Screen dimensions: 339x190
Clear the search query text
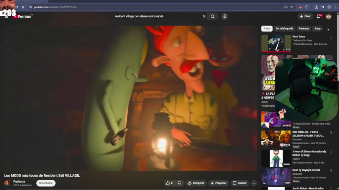pos(204,16)
